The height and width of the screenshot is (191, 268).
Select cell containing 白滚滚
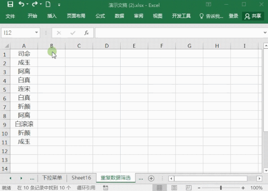point(24,124)
